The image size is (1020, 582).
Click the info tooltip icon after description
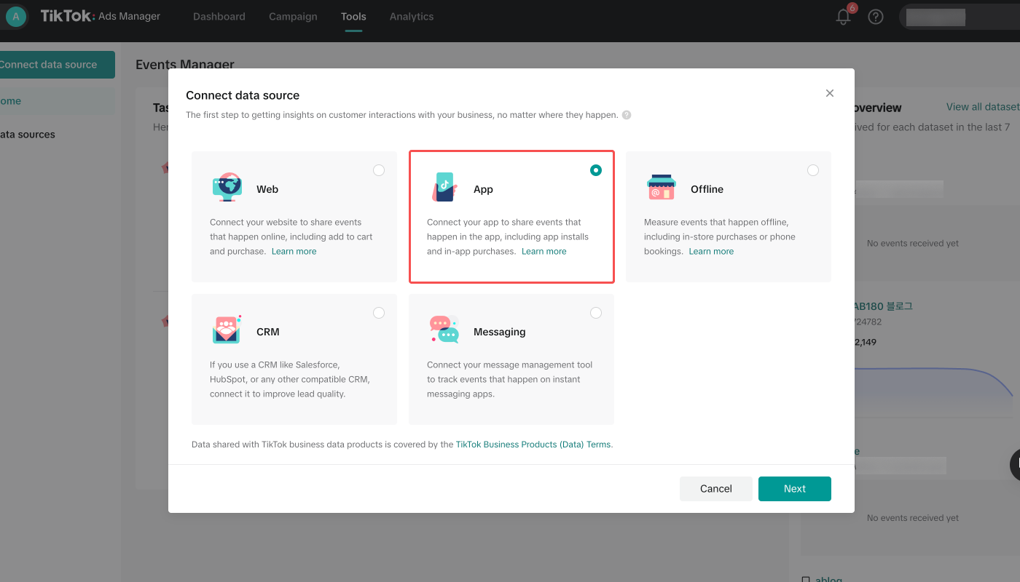pyautogui.click(x=627, y=115)
